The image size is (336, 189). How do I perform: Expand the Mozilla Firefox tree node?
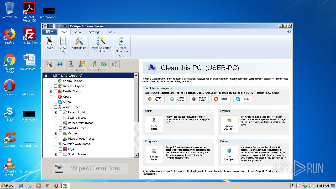point(51,91)
